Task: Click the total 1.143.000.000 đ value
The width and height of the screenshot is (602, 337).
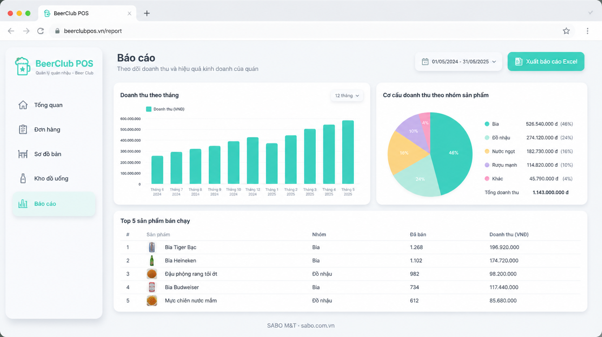Action: click(550, 192)
